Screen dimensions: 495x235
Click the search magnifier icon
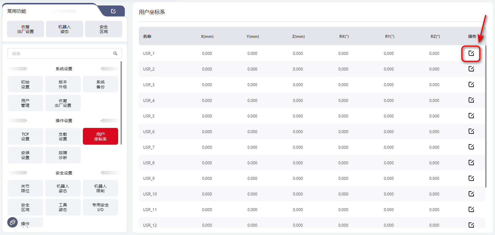(115, 53)
